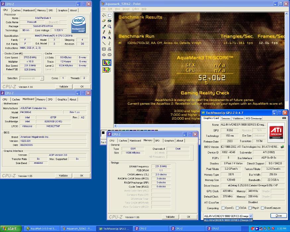Click the Intel Pentium 4 HT logo

[x=79, y=25]
